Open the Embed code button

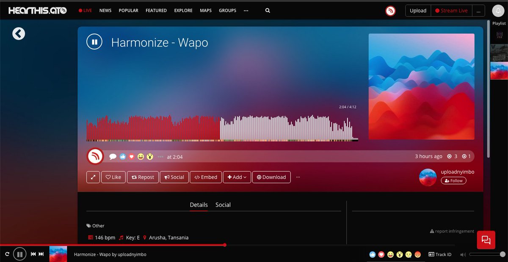click(206, 177)
